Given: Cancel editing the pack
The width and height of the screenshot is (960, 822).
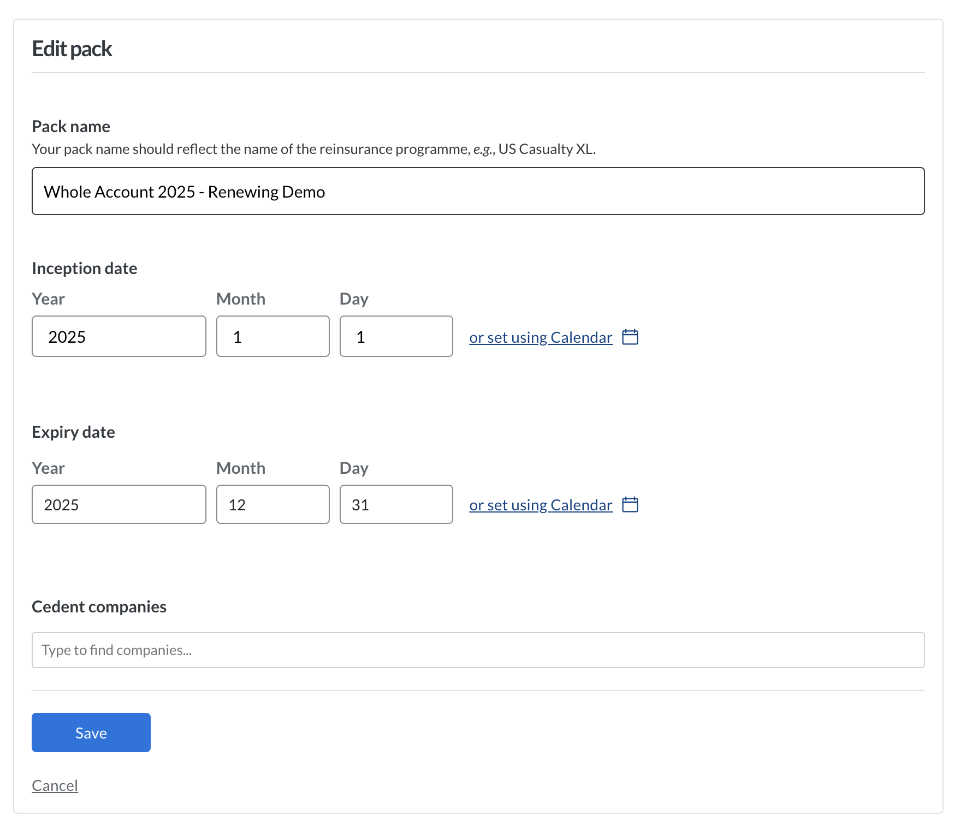Looking at the screenshot, I should click(55, 785).
